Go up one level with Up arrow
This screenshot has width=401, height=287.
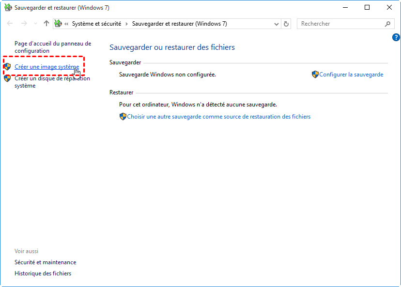coord(46,24)
